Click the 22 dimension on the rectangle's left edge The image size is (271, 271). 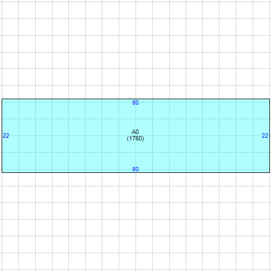coord(6,135)
